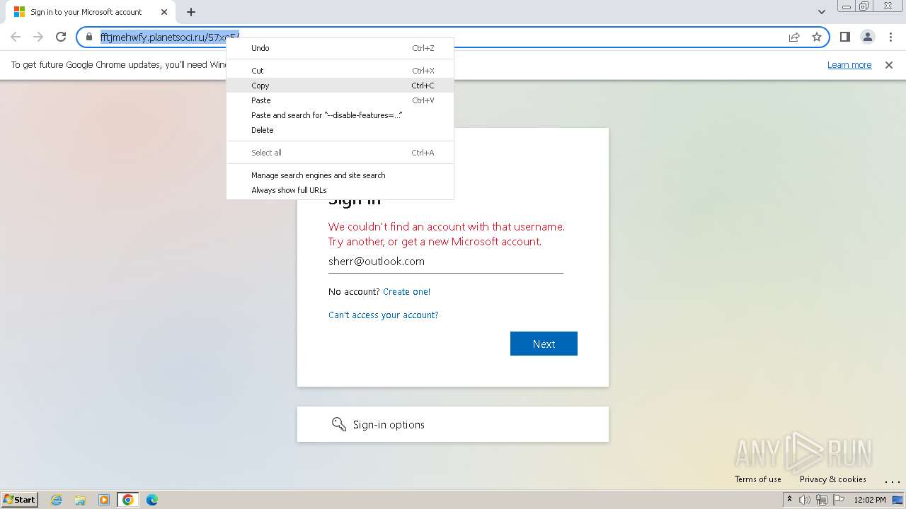The height and width of the screenshot is (509, 906).
Task: Open a new tab with plus button
Action: 190,12
